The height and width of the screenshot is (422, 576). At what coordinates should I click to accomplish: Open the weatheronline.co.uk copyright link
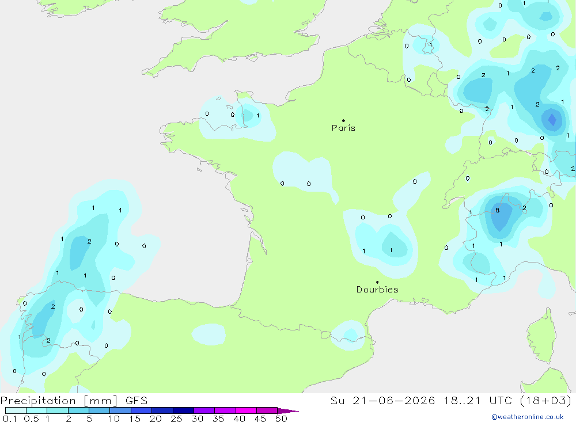coord(528,417)
